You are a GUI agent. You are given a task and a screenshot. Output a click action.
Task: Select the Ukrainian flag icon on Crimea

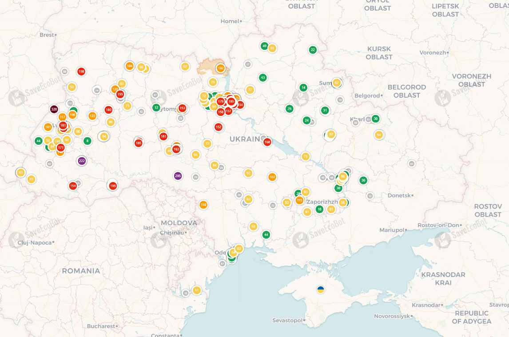coord(321,289)
